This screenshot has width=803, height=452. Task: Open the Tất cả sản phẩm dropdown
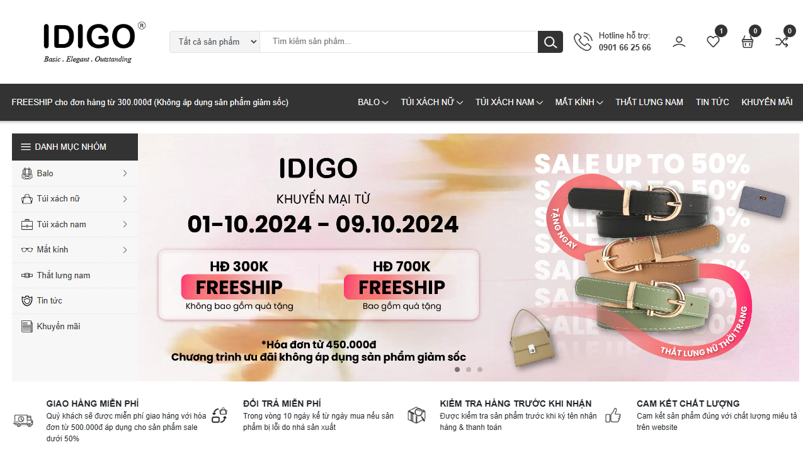tap(215, 42)
